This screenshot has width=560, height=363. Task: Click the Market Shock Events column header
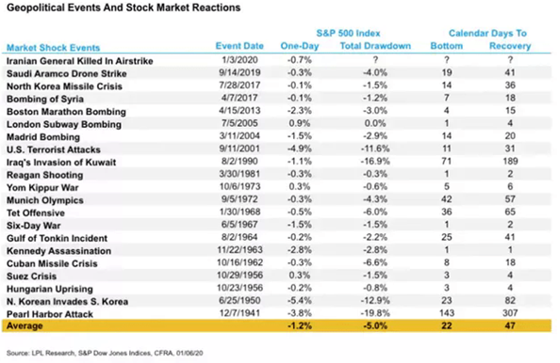[x=53, y=47]
